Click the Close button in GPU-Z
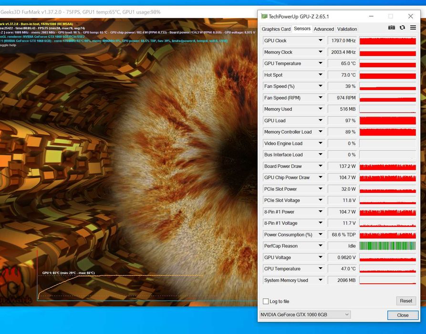The image size is (426, 334). 403,315
